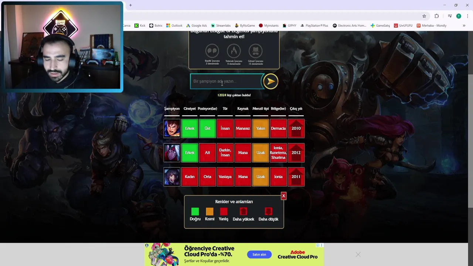Open the UwUFUFU bookmark
Viewport: 473px width, 266px height.
[x=403, y=25]
